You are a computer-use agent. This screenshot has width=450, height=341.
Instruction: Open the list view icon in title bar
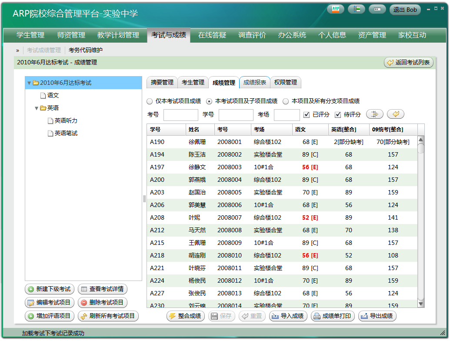click(x=357, y=9)
